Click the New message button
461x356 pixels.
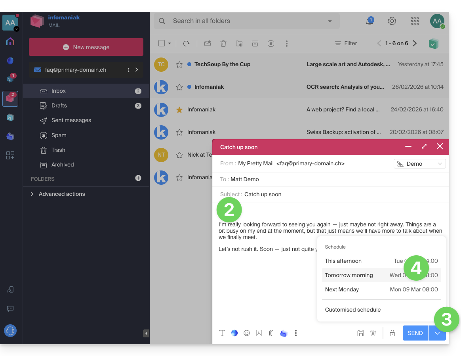click(86, 47)
